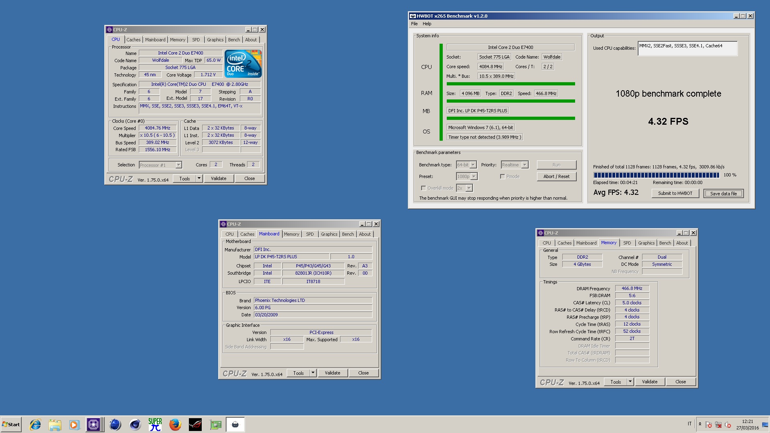Click Tools button in CPU-Z Mainboard window
Image resolution: width=770 pixels, height=433 pixels.
click(298, 373)
